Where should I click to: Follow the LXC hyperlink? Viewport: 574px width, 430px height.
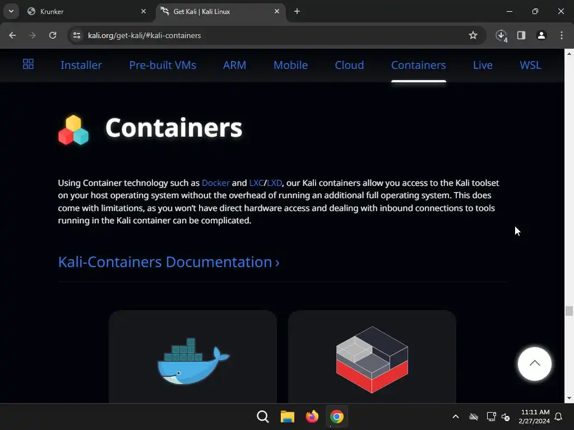[256, 183]
